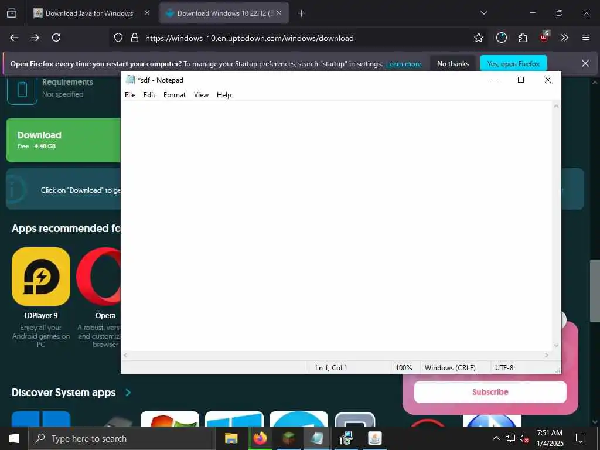The width and height of the screenshot is (600, 450).
Task: Click the muted volume tray icon
Action: [524, 439]
